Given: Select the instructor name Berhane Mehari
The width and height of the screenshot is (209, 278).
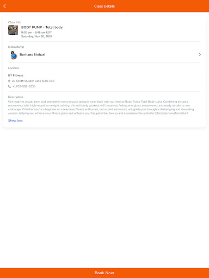Looking at the screenshot, I should tap(32, 55).
